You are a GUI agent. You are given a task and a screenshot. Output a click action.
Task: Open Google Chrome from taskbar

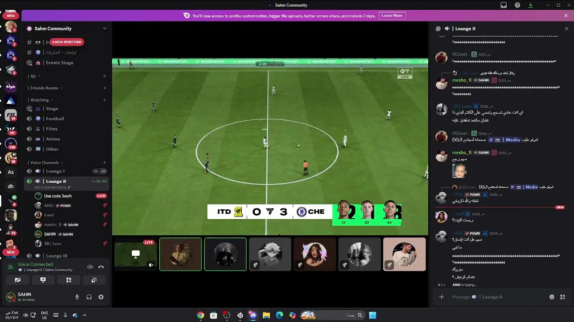click(200, 315)
